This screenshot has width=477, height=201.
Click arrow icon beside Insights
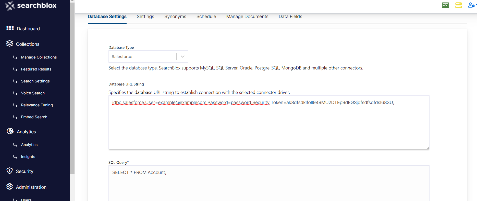(x=15, y=157)
